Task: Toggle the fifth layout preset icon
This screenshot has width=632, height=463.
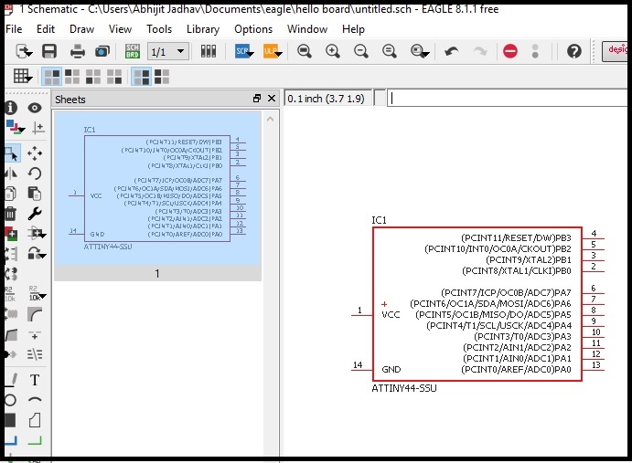Action: pyautogui.click(x=142, y=77)
